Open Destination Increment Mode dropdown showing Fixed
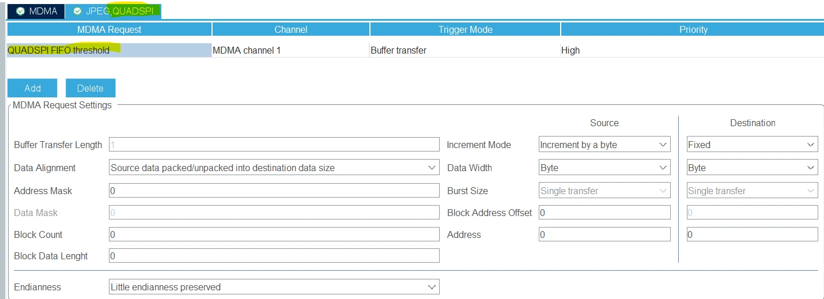 click(x=753, y=145)
